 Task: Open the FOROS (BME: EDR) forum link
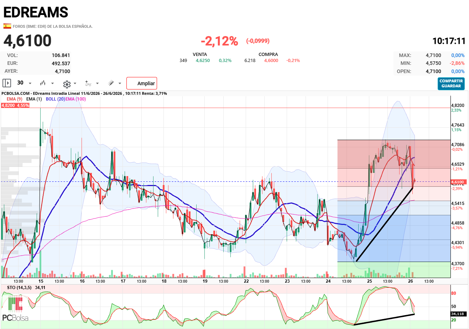point(53,26)
